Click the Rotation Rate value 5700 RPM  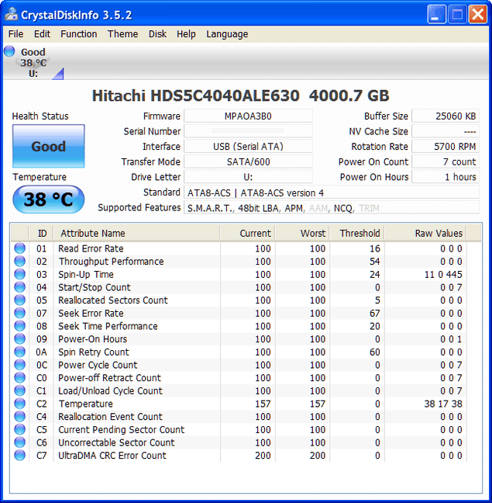click(x=446, y=146)
